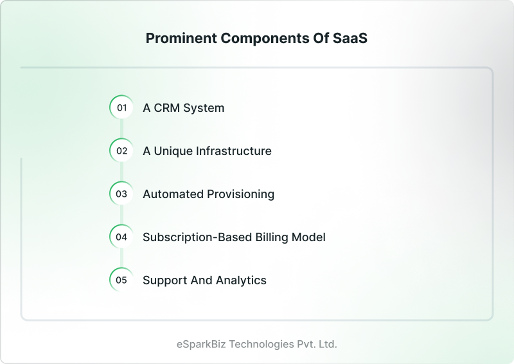Click the 01 number badge
The image size is (514, 364).
click(x=121, y=107)
